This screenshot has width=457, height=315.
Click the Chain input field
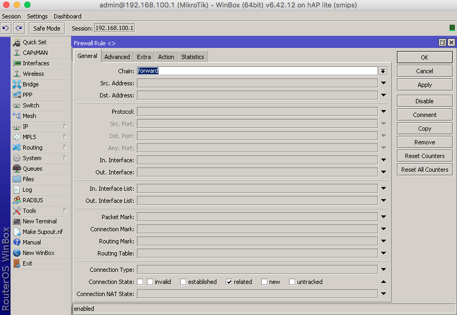pos(257,71)
